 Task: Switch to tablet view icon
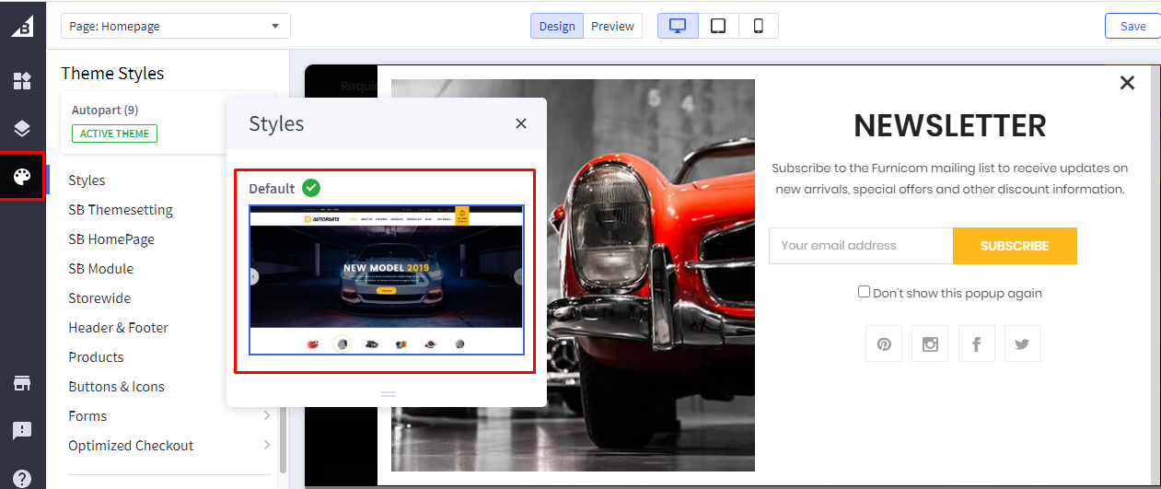point(718,26)
